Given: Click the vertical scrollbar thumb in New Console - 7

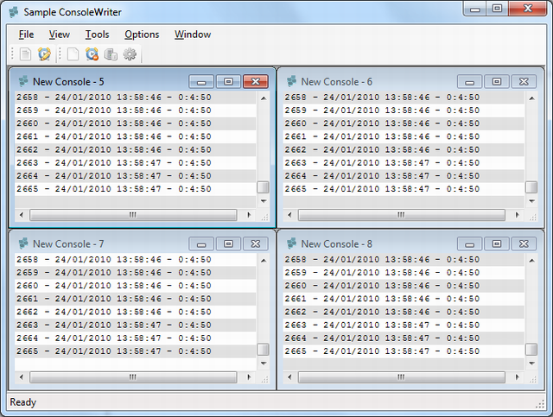Looking at the screenshot, I should 263,350.
